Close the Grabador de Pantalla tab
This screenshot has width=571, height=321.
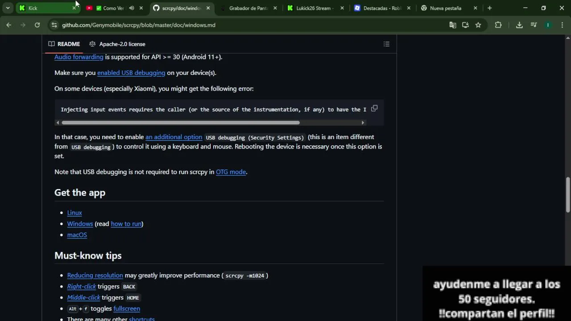pos(275,8)
